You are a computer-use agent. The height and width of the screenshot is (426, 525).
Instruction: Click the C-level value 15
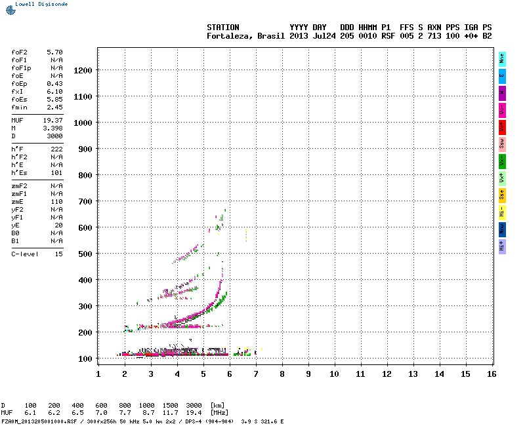[58, 254]
